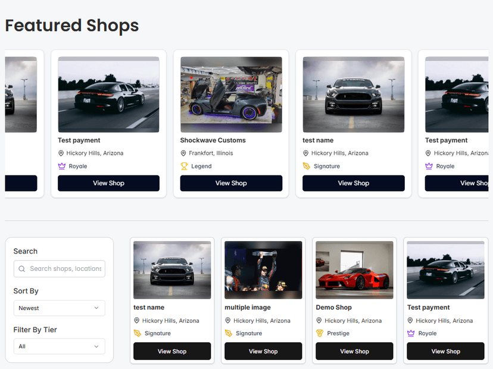
Task: Click the trophy icon beside Legend tier
Action: (x=184, y=166)
